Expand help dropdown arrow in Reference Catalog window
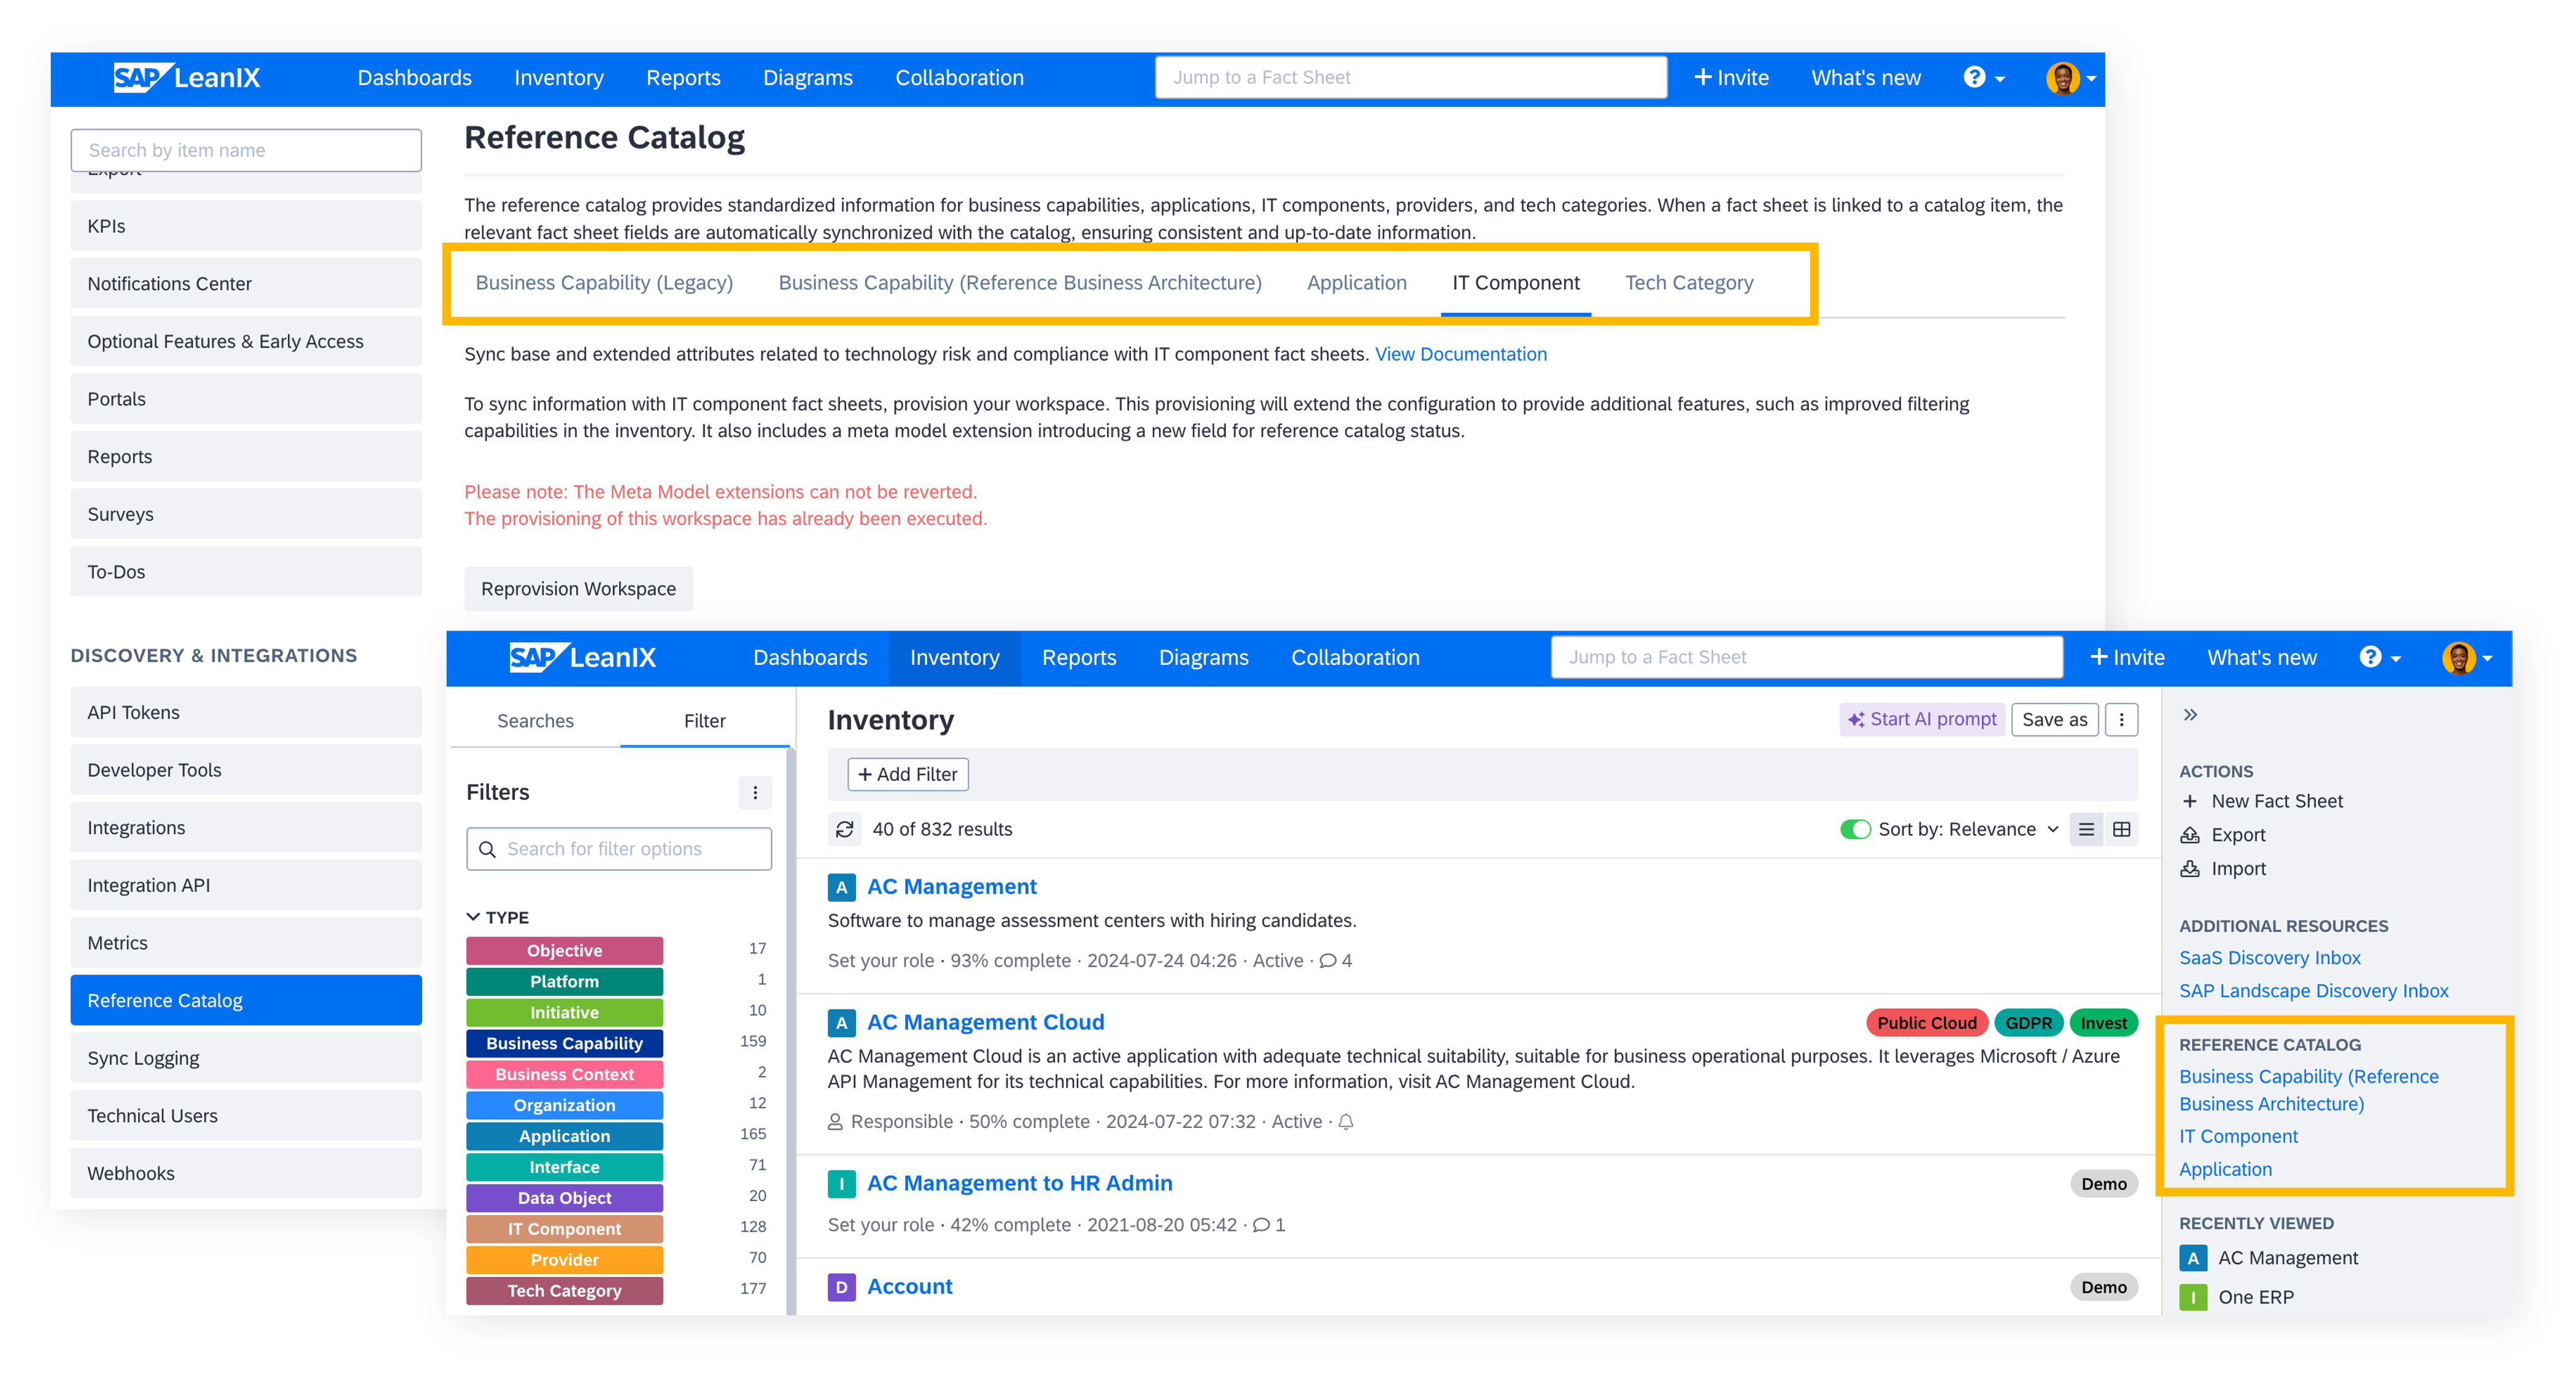The image size is (2576, 1380). 2000,79
